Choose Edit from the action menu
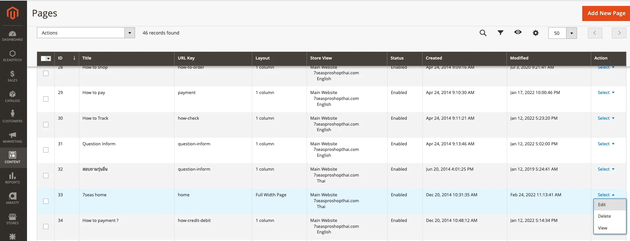This screenshot has width=630, height=241. pyautogui.click(x=610, y=205)
